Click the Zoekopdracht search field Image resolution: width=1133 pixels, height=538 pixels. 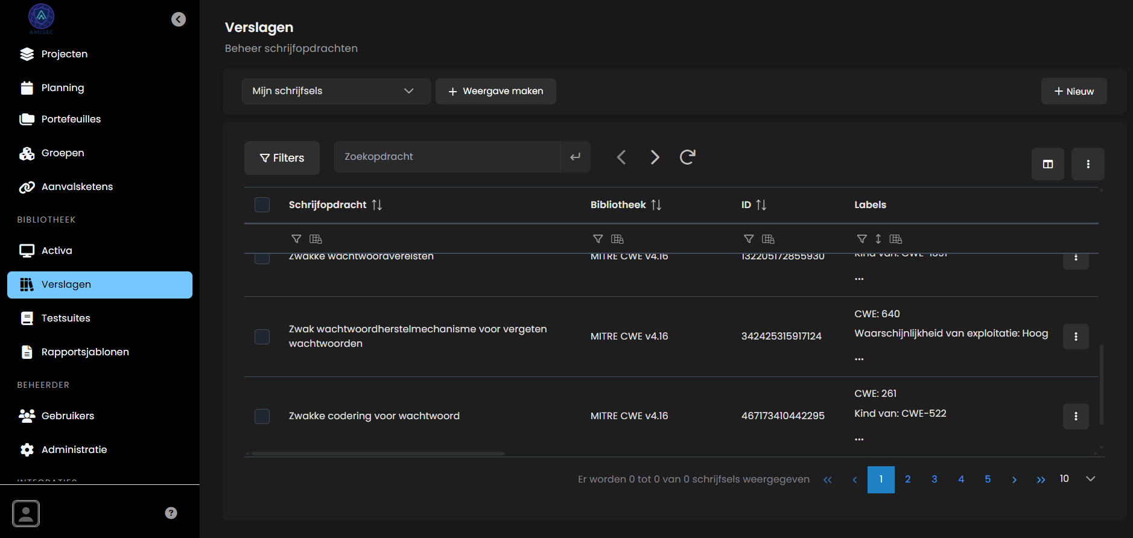click(446, 157)
